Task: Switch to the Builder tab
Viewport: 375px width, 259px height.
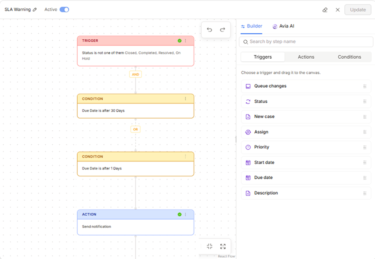Action: [251, 26]
